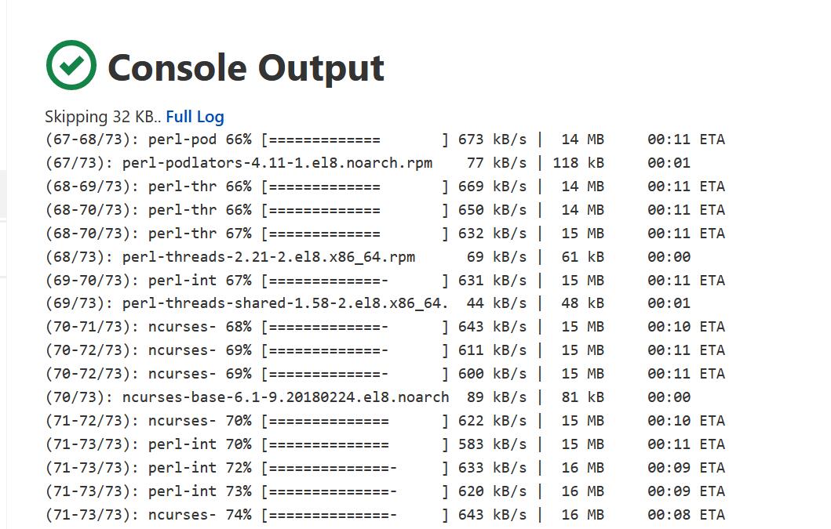Click the ncurses-base-6.1-9.20180224.el8.noarch line
Image resolution: width=831 pixels, height=529 pixels.
coord(368,397)
